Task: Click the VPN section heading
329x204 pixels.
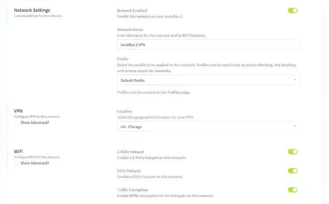Action: pyautogui.click(x=18, y=111)
